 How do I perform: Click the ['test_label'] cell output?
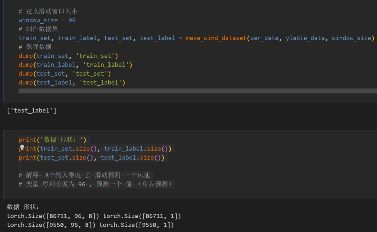(x=31, y=111)
